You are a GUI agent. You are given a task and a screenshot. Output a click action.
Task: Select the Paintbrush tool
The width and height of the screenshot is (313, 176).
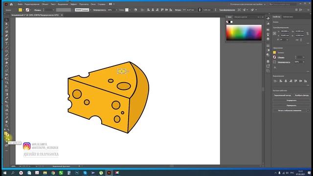pos(6,55)
